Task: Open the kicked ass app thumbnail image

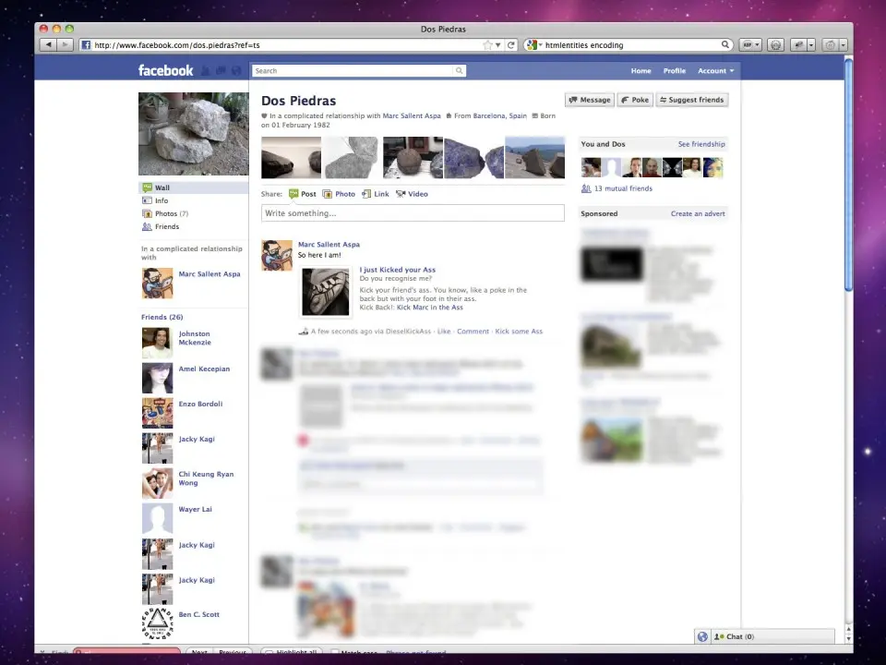Action: (326, 292)
